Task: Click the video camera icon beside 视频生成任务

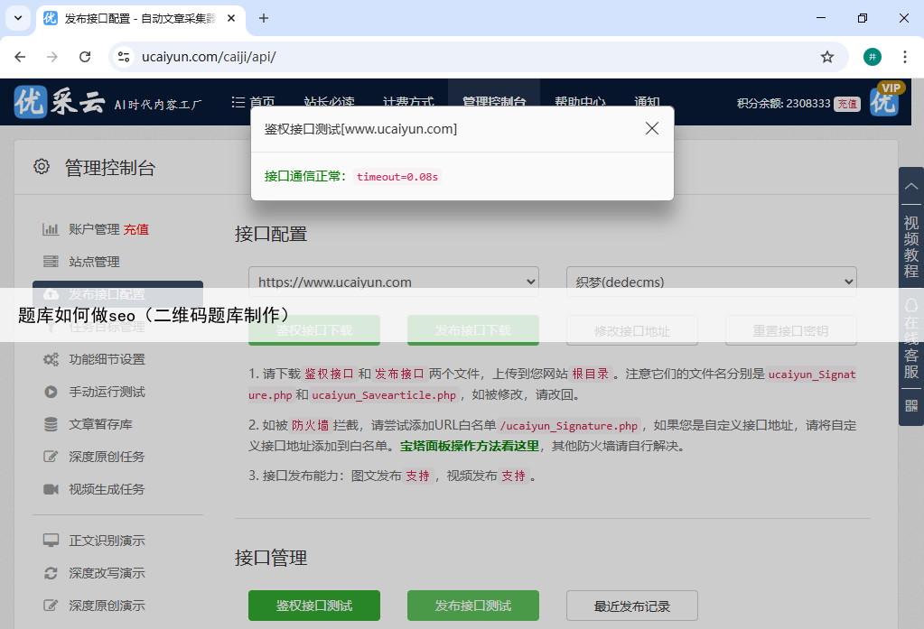Action: 51,489
